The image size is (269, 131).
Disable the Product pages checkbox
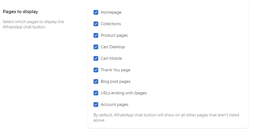click(96, 35)
